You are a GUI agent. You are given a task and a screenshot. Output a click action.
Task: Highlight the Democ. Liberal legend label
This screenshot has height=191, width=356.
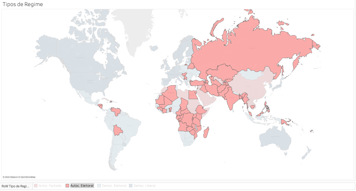click(145, 186)
